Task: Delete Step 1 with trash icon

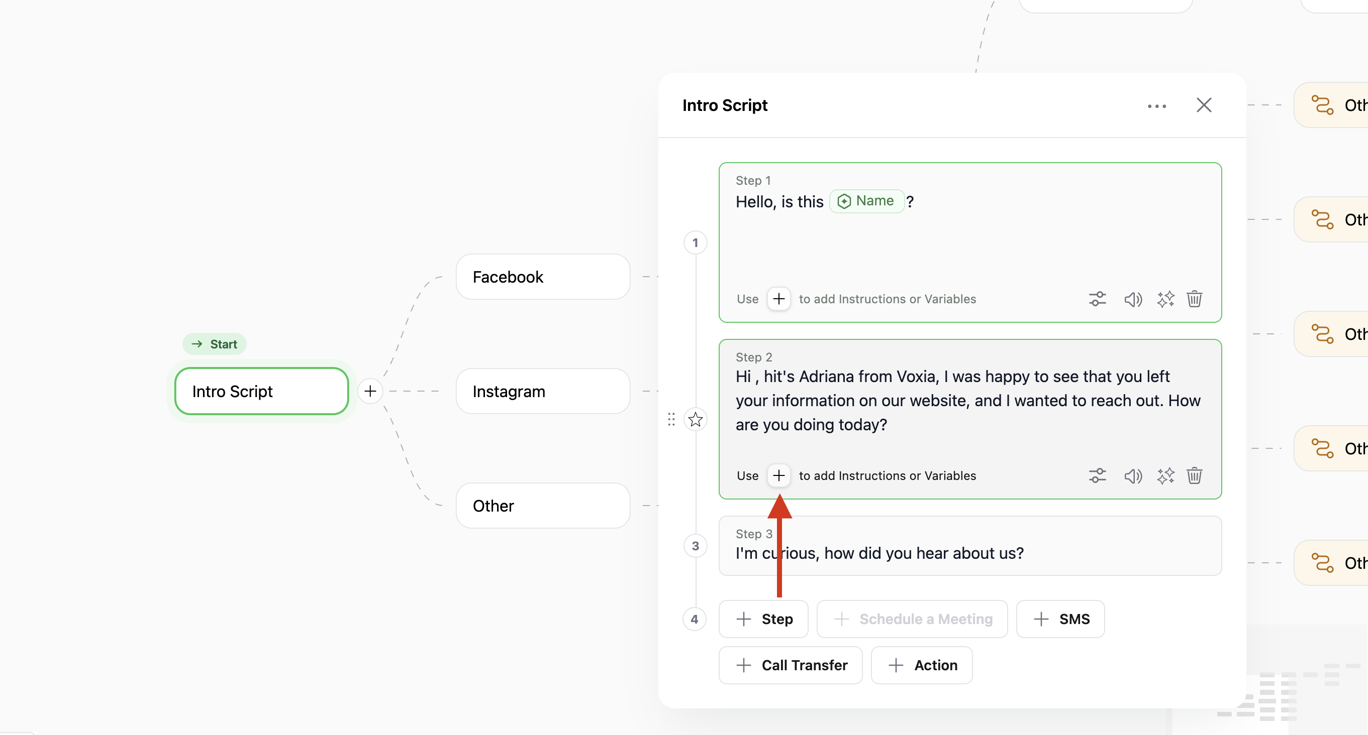Action: [x=1194, y=299]
